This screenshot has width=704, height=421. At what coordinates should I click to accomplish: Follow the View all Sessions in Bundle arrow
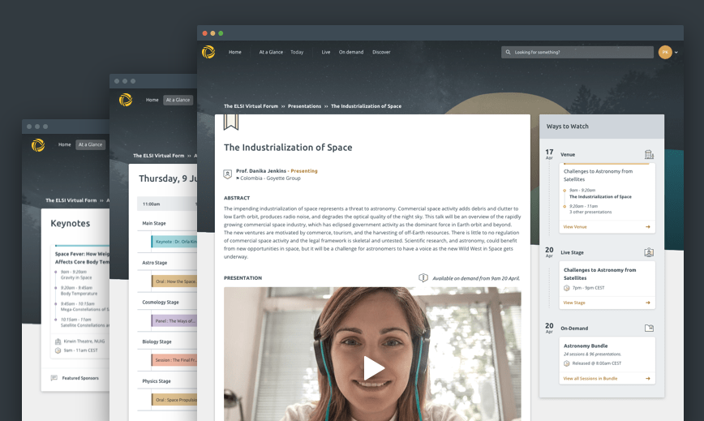[648, 378]
